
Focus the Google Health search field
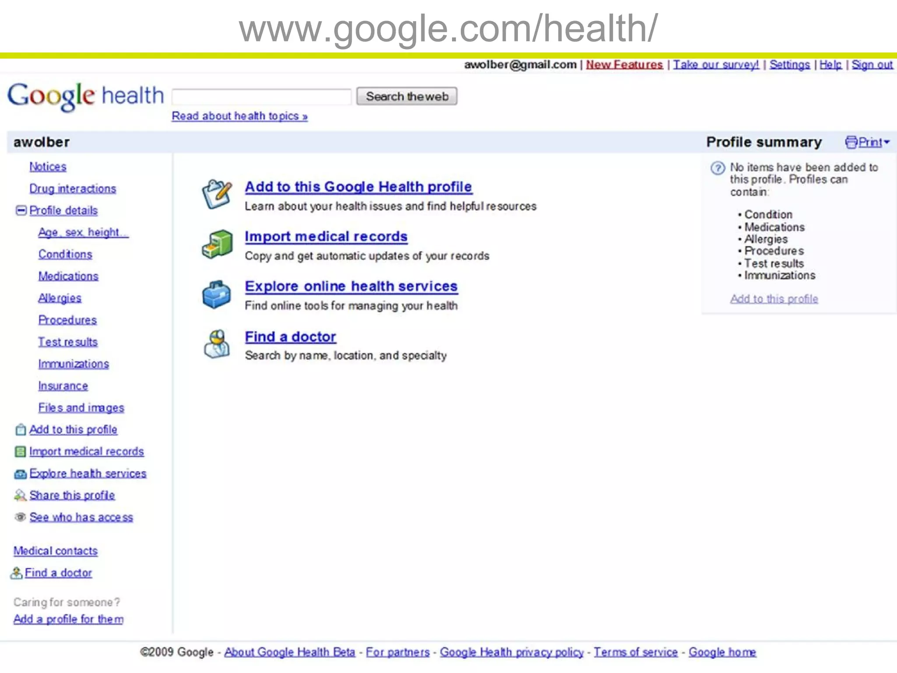tap(261, 97)
